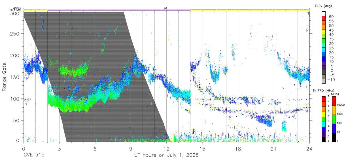Select the yellow elevation segment between 40 and 45
Screen dimensions: 348x161
324,32
